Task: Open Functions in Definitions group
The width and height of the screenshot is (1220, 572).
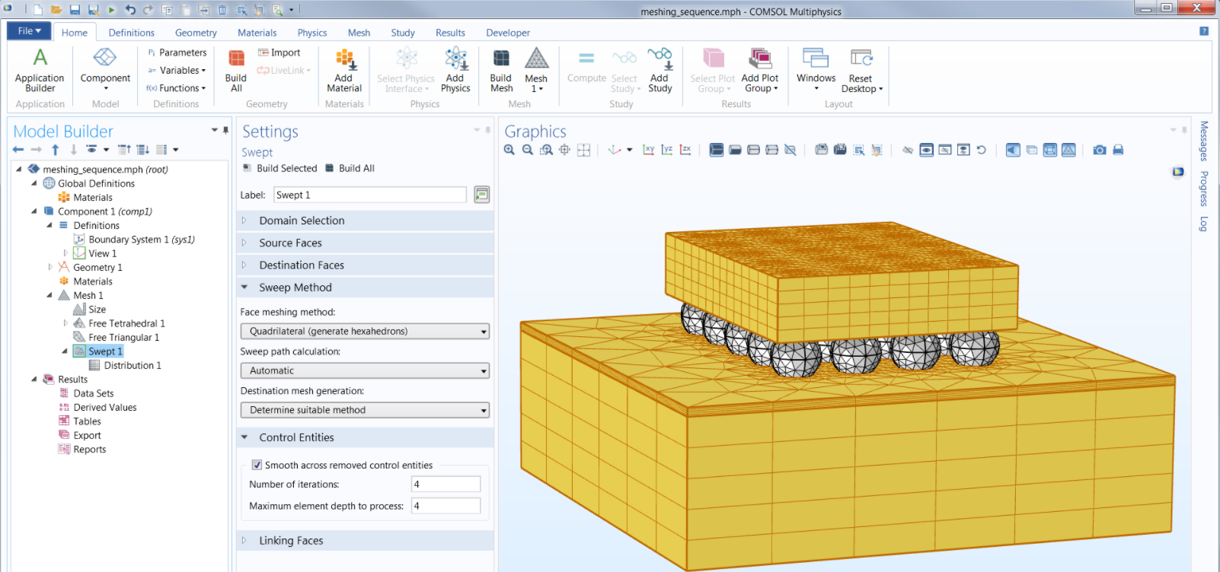Action: pos(176,88)
